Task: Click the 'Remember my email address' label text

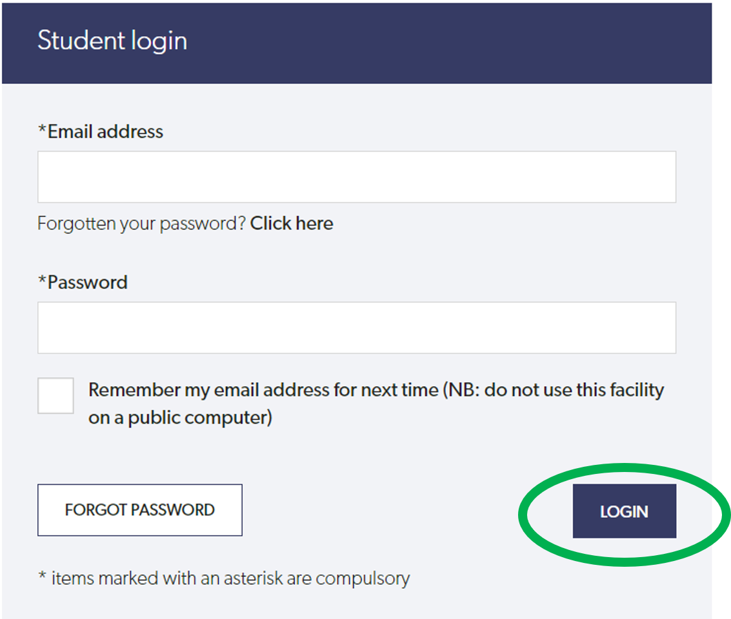Action: click(376, 404)
